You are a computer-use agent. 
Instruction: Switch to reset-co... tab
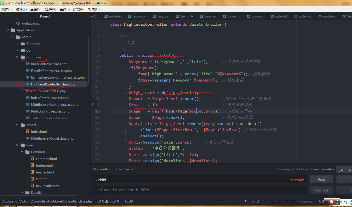tap(137, 16)
